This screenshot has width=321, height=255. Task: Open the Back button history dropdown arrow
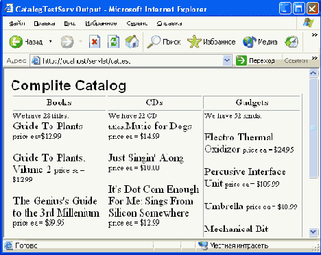50,42
